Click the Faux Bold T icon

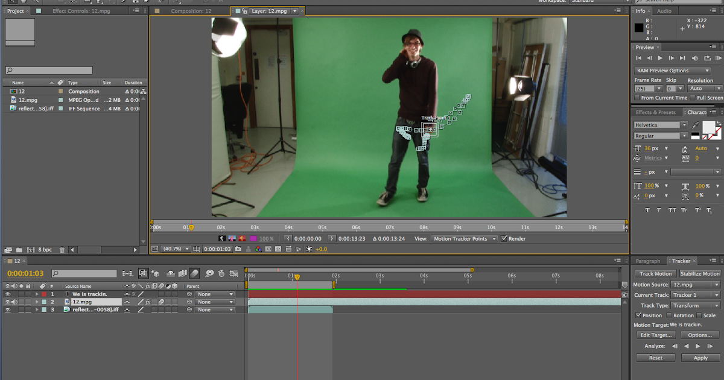(x=647, y=211)
